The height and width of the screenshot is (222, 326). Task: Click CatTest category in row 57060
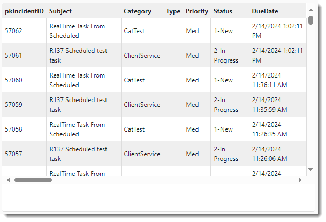coord(134,80)
